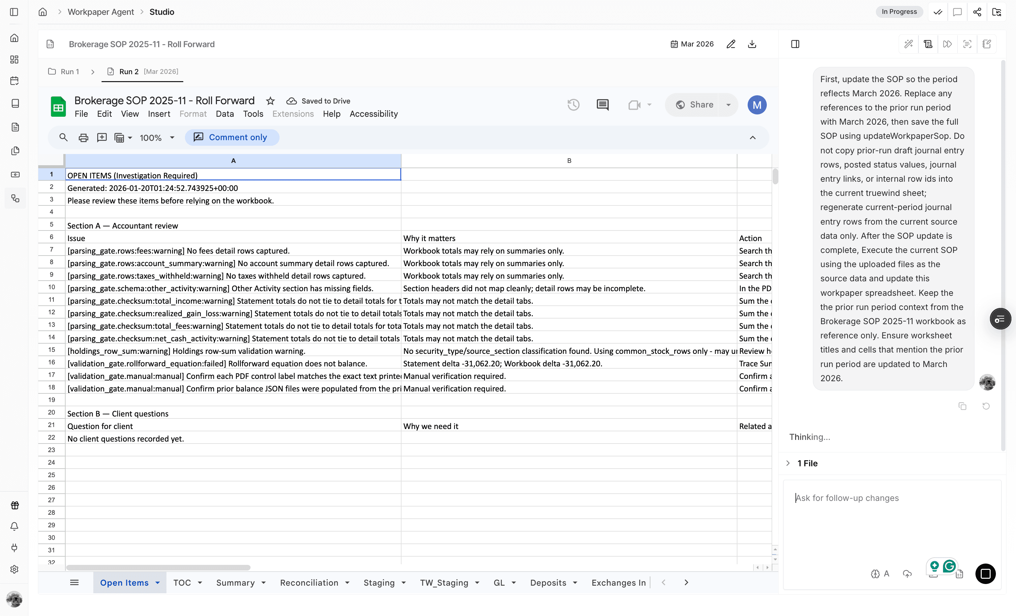
Task: Open the comment bubble icon in the header
Action: click(x=957, y=12)
